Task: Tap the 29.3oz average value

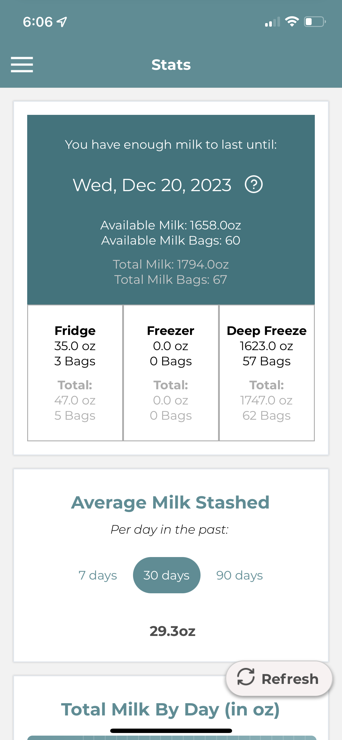Action: point(172,631)
